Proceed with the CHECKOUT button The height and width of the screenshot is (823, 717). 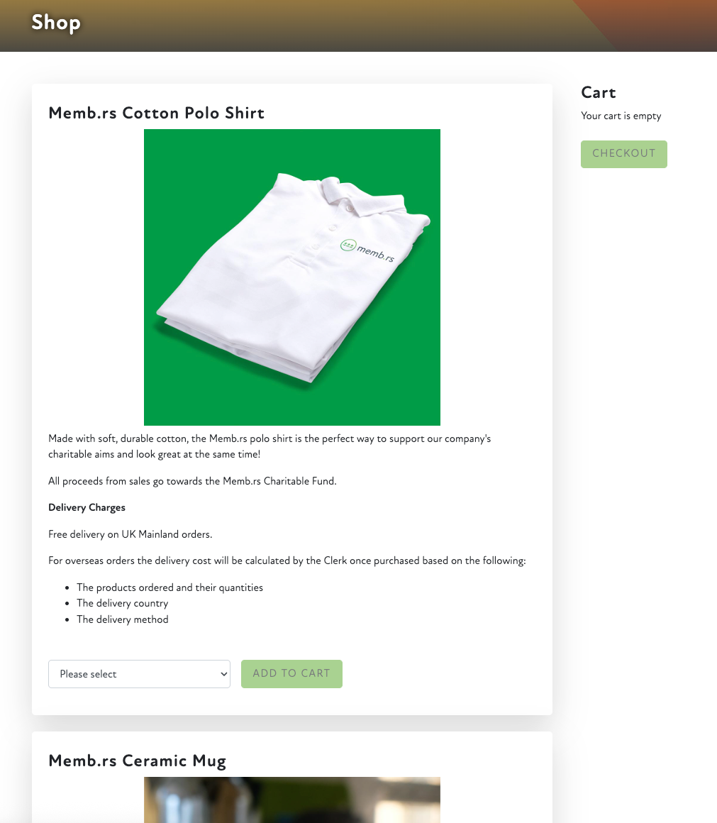point(623,154)
